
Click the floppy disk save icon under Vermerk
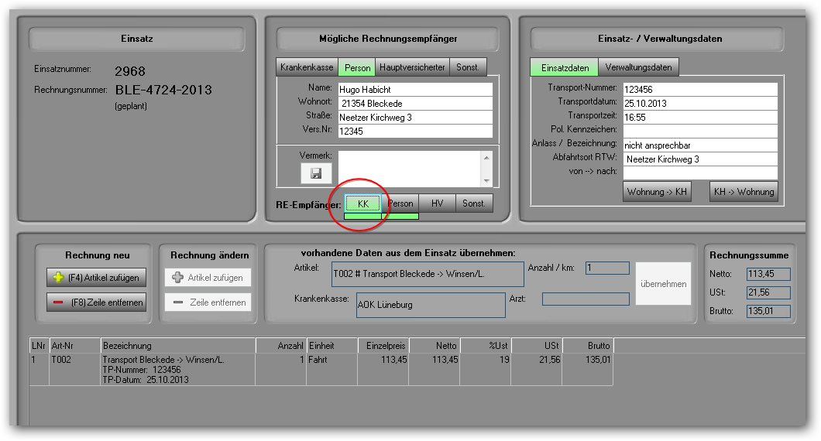(316, 173)
